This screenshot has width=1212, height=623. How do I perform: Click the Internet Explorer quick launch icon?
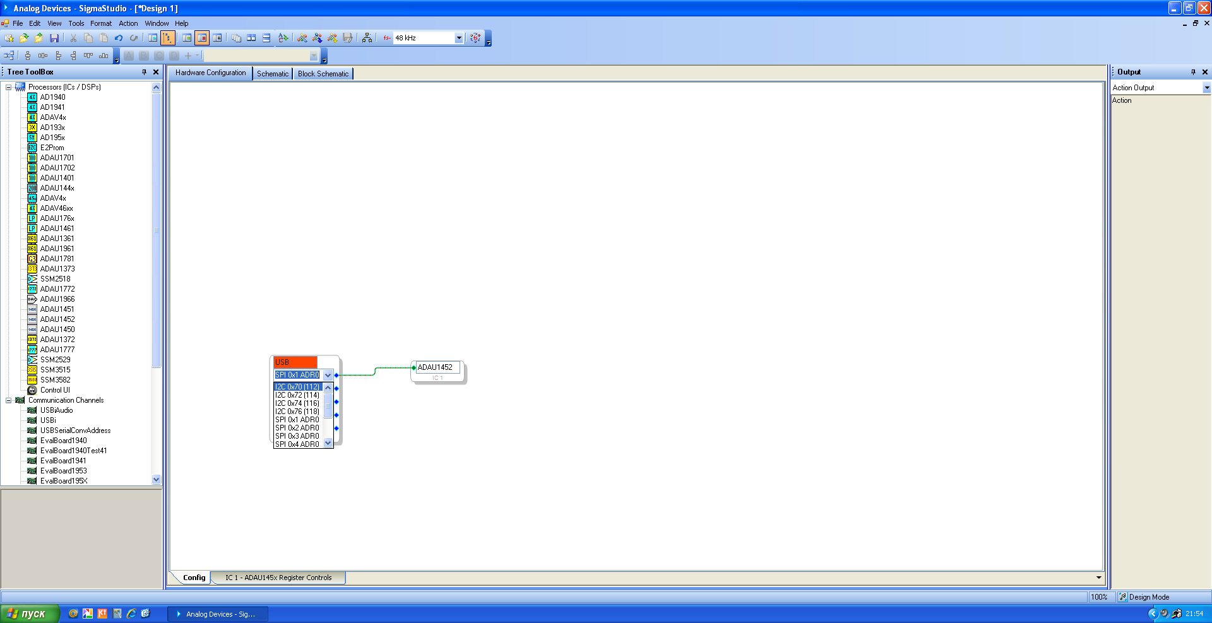coord(131,614)
